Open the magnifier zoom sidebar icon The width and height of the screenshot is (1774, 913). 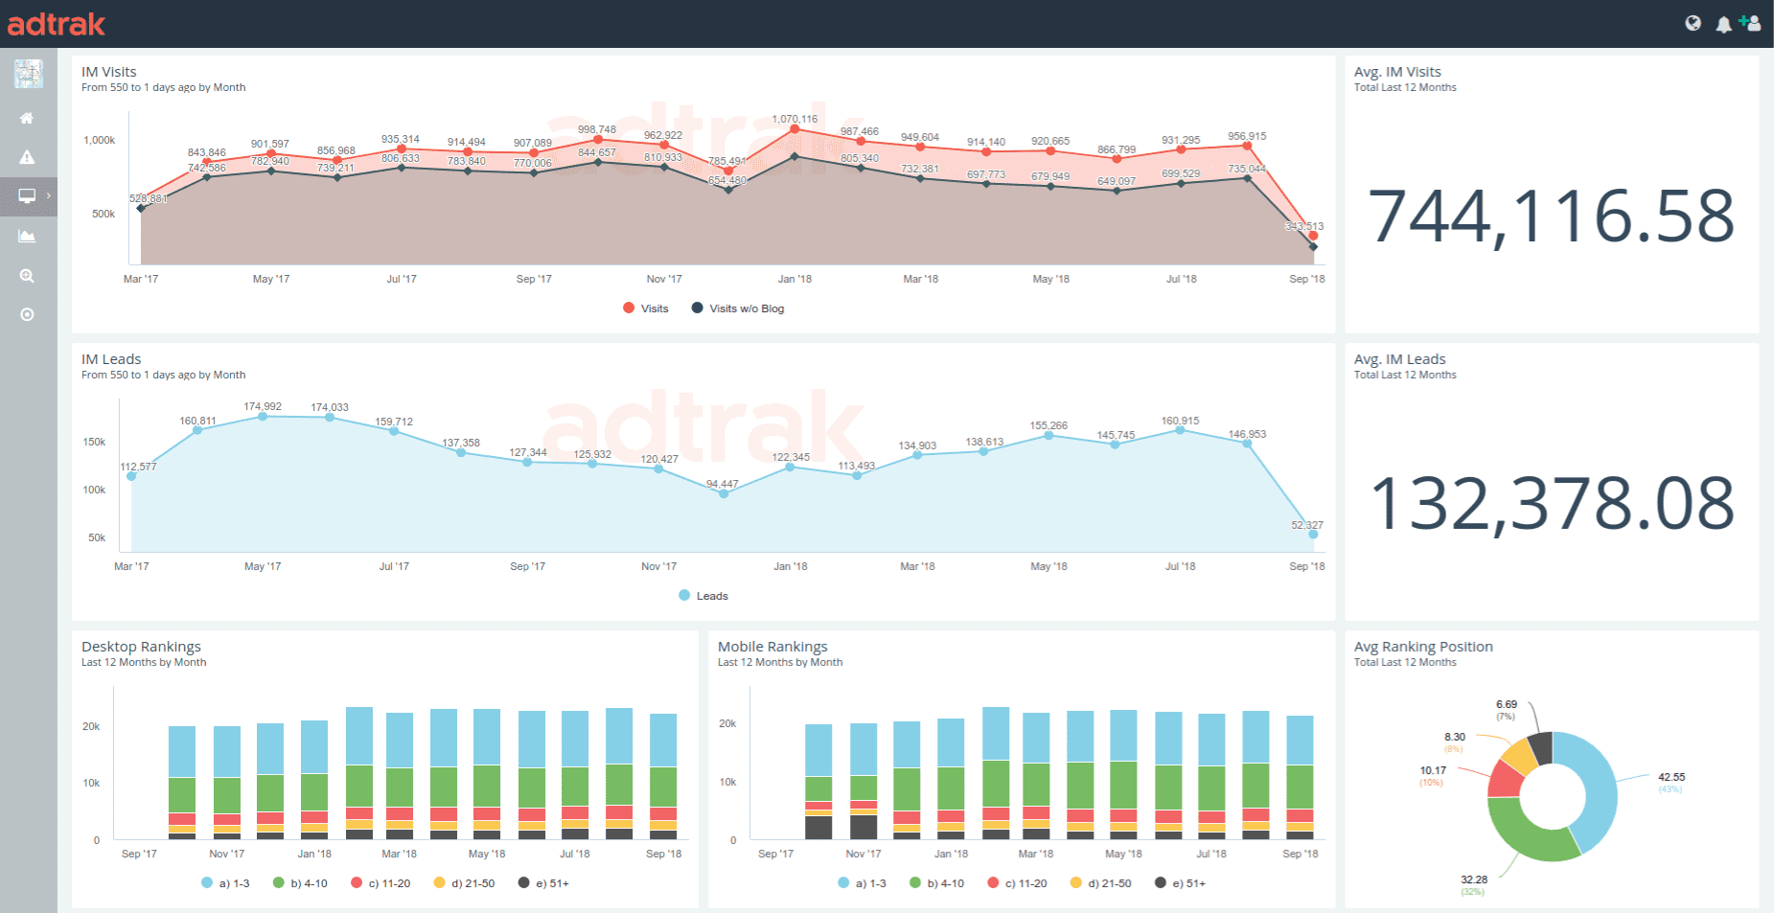27,276
